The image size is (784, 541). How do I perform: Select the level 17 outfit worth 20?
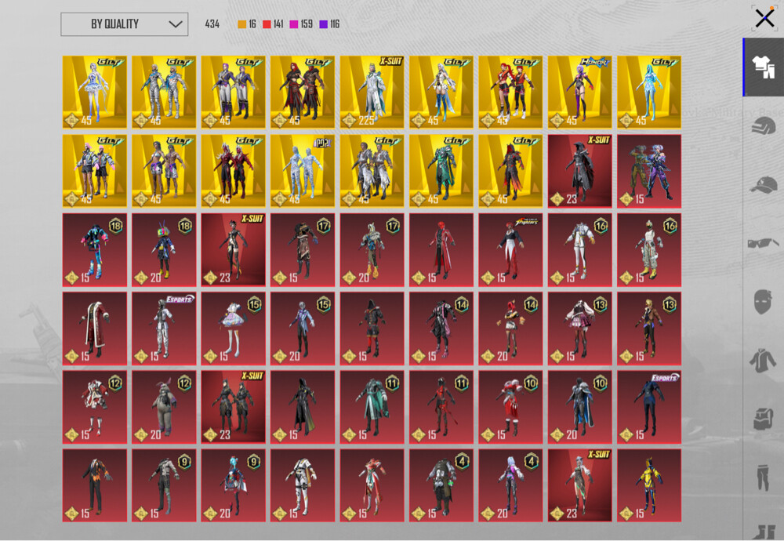point(372,249)
